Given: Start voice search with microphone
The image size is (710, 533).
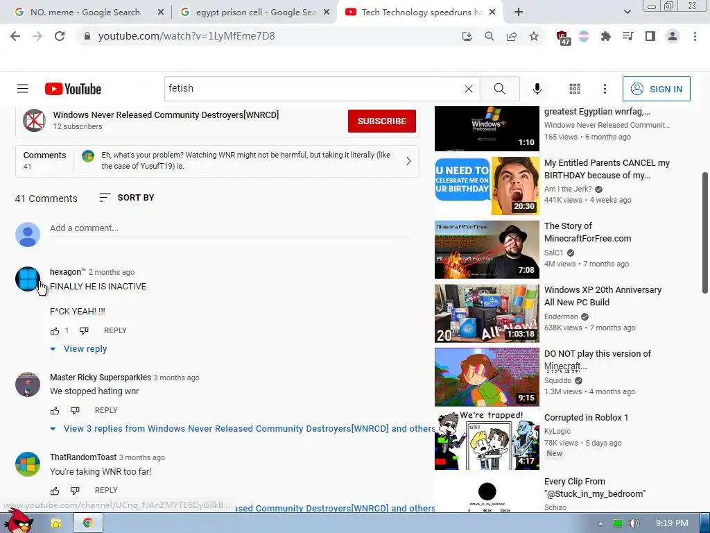Looking at the screenshot, I should click(537, 89).
